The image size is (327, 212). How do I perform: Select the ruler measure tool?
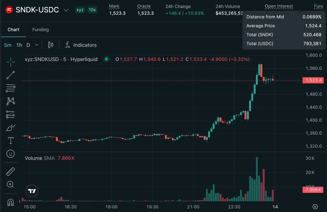[11, 171]
